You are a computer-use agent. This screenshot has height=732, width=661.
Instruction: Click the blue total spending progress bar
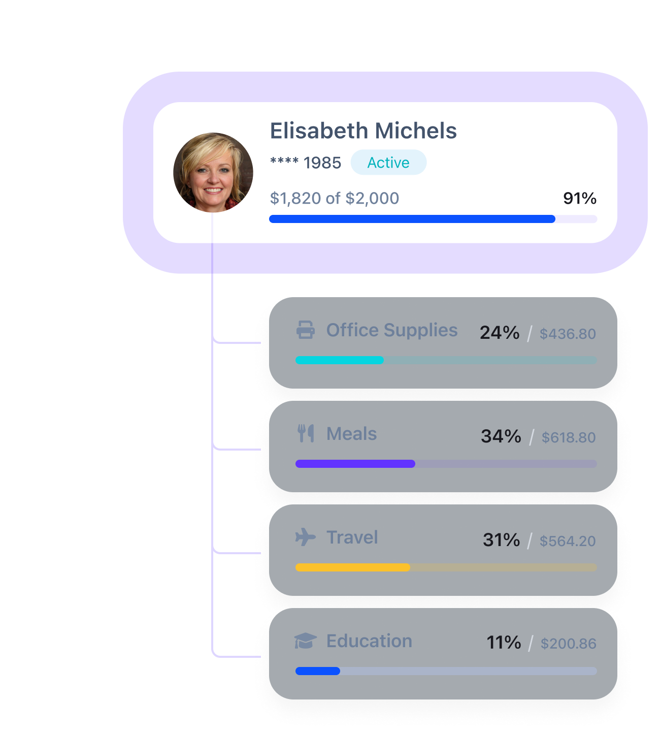[x=412, y=219]
